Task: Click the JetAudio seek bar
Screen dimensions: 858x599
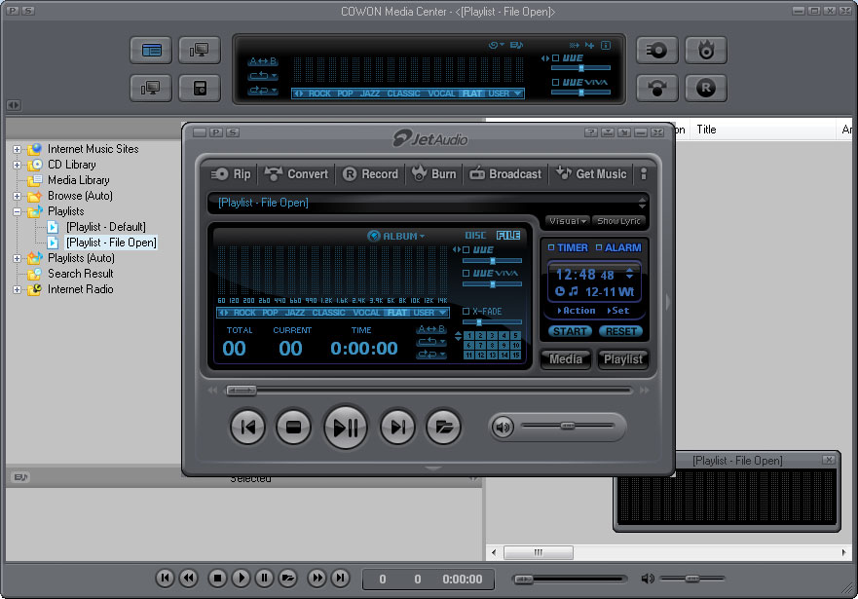Action: click(x=429, y=390)
